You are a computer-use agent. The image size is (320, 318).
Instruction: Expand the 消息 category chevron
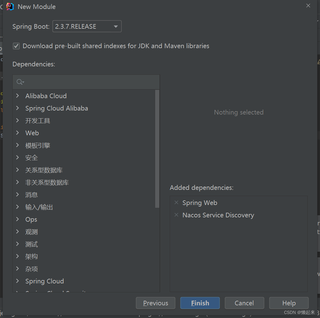18,195
